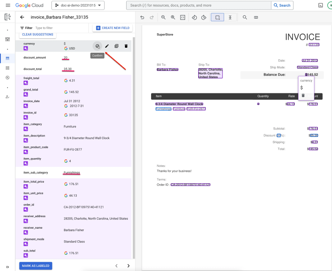Duplicate the currency field entry

pyautogui.click(x=117, y=46)
